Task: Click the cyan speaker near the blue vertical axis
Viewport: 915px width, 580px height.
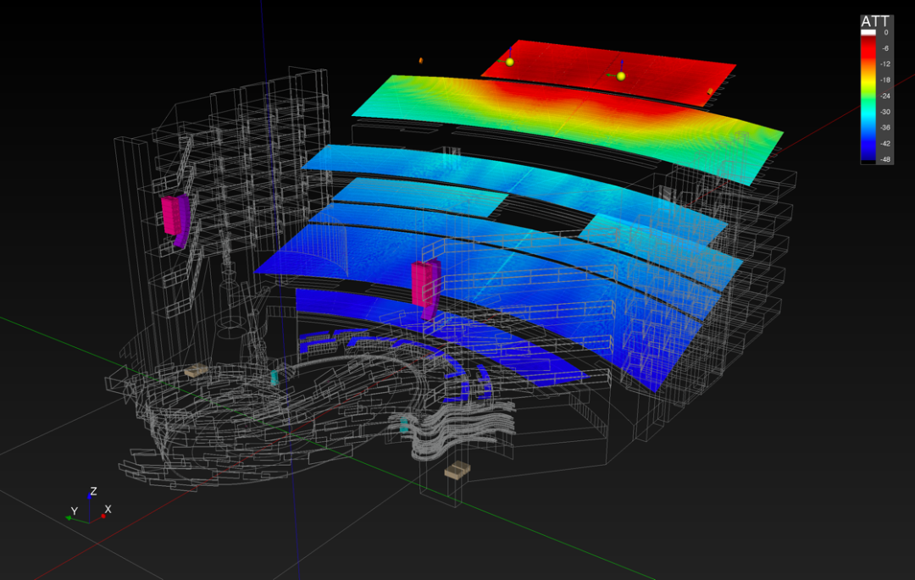Action: (x=274, y=377)
